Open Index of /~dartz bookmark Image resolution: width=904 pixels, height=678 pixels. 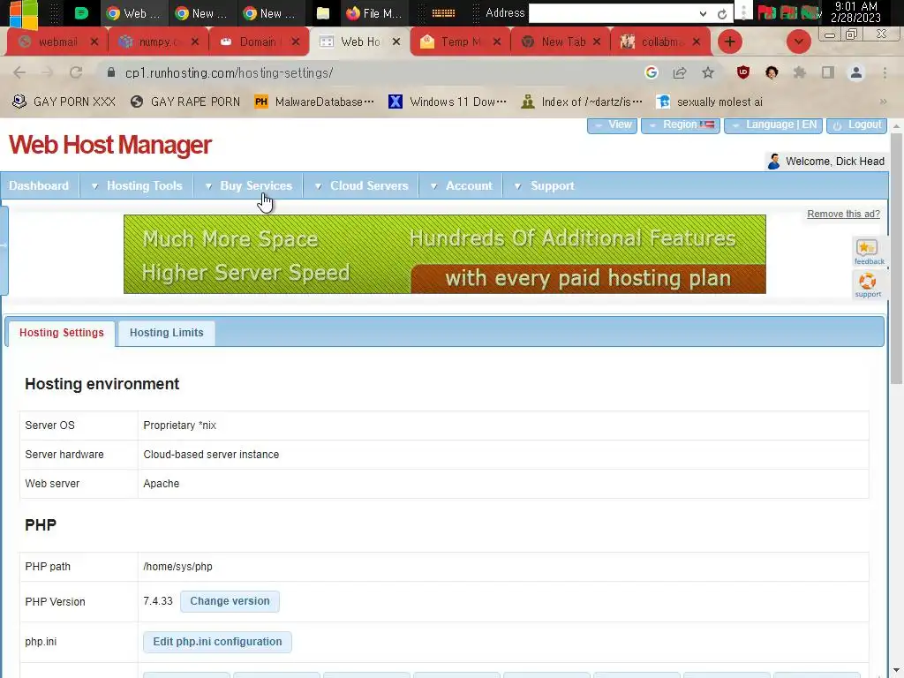(x=582, y=102)
